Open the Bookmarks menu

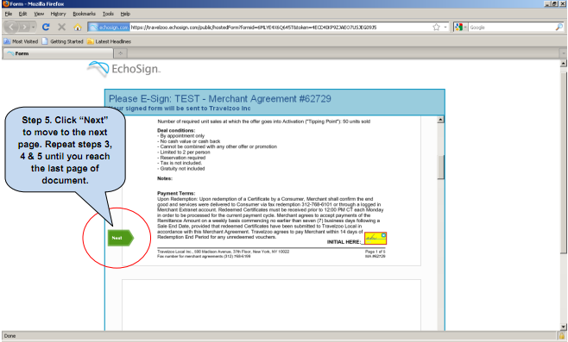pos(84,14)
